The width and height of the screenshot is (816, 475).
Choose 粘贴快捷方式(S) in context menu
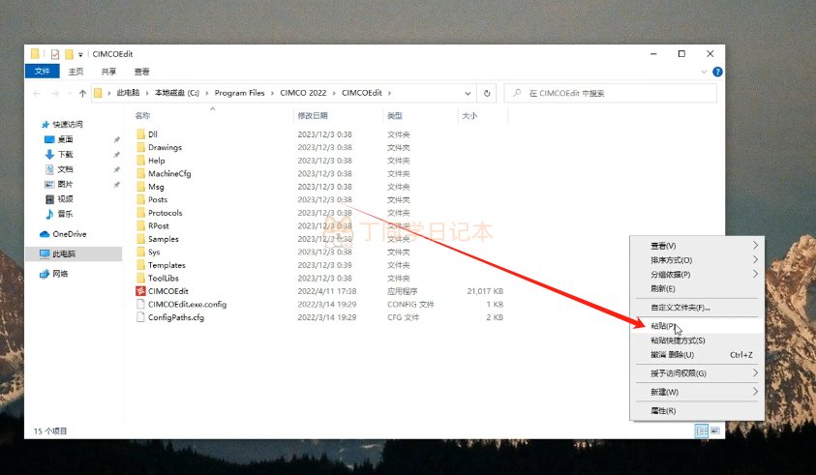697,341
